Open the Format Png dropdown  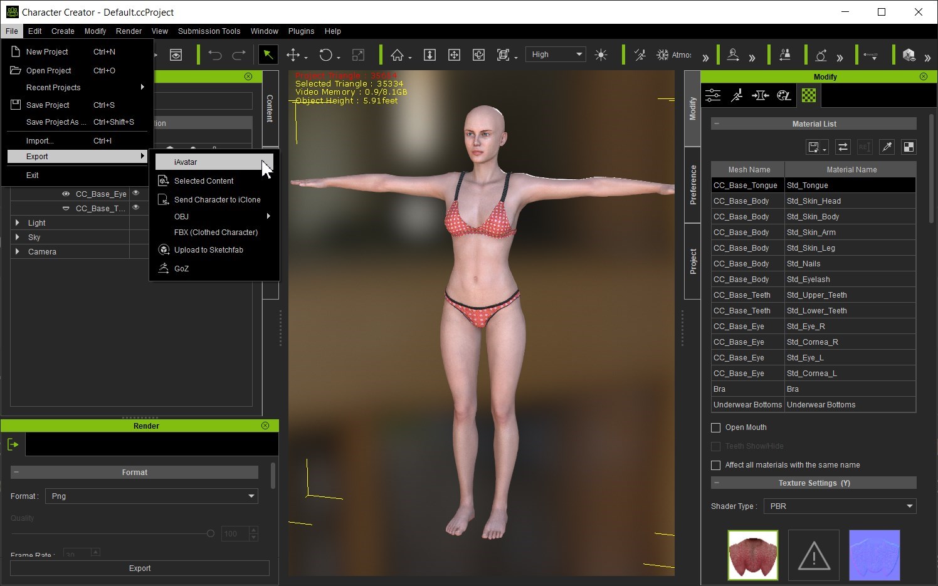click(x=152, y=496)
